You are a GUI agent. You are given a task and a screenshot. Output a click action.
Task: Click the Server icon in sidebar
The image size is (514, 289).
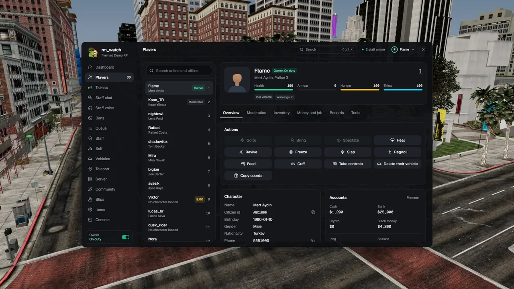90,179
